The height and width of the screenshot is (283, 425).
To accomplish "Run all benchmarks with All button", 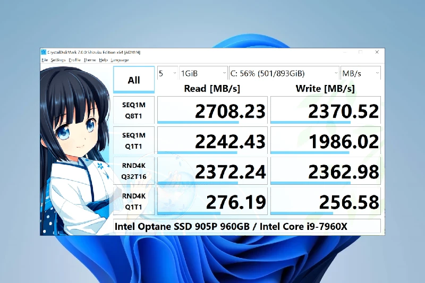I will pyautogui.click(x=134, y=80).
